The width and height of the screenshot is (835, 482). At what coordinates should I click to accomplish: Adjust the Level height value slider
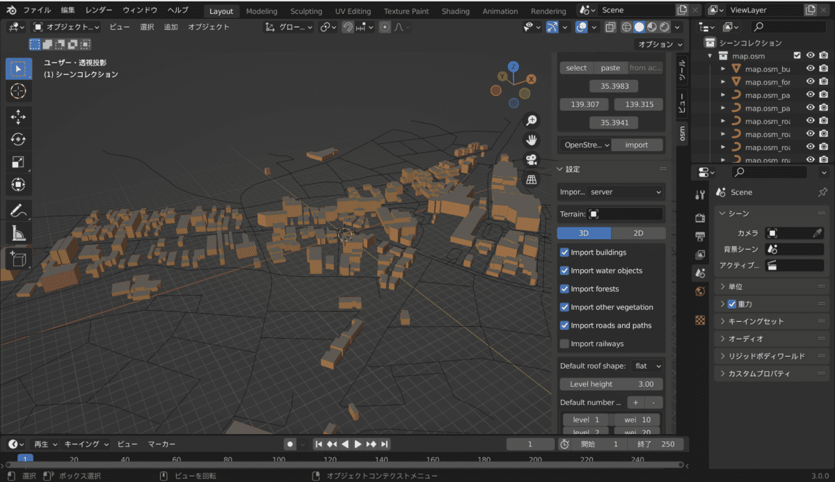coord(610,383)
